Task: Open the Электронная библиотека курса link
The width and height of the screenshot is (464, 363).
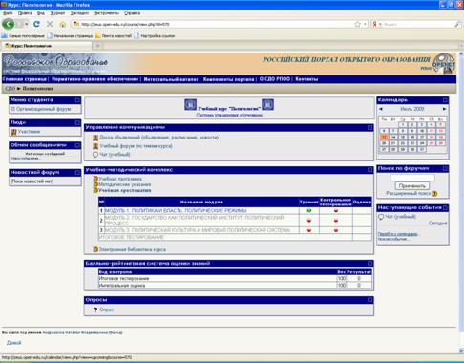Action: (132, 249)
